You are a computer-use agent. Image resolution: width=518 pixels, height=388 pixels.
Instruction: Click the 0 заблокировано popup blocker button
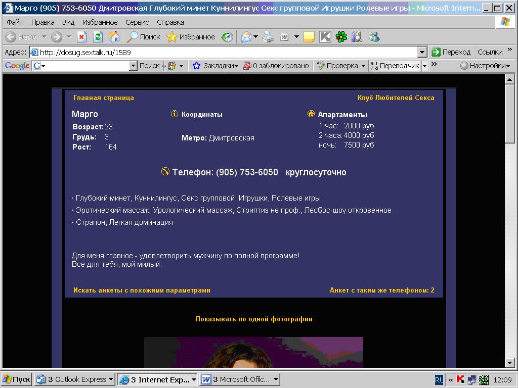(x=276, y=66)
